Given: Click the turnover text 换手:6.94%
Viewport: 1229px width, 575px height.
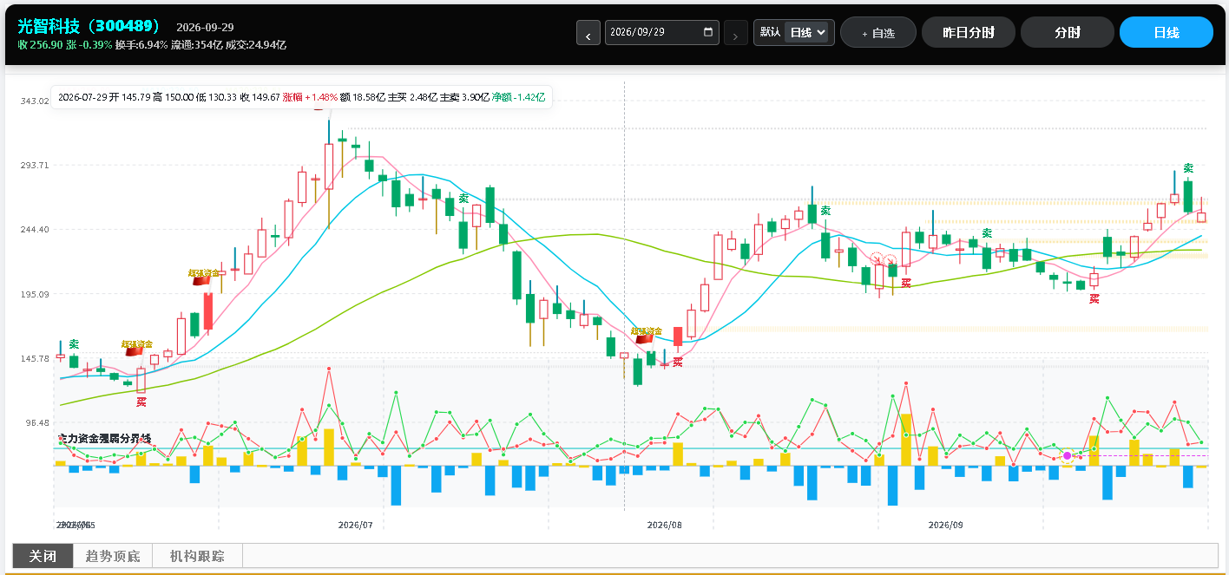Looking at the screenshot, I should 141,44.
